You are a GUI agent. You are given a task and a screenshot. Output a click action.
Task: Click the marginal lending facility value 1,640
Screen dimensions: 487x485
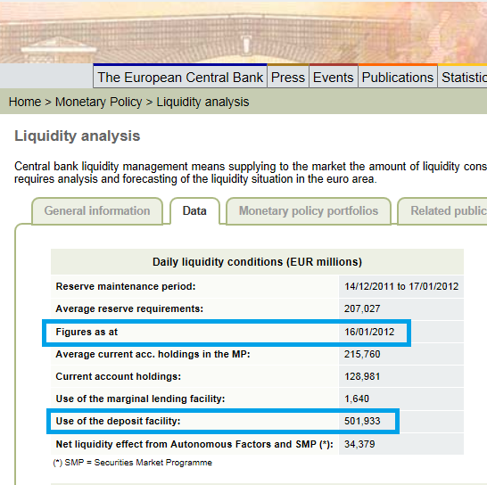coord(357,399)
